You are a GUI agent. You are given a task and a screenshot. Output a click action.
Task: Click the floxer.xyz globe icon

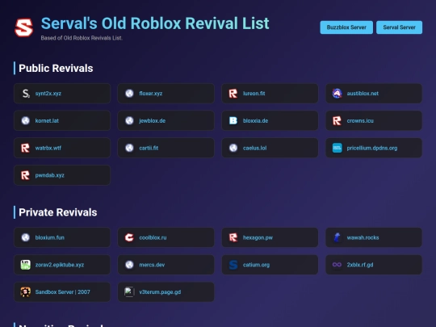pyautogui.click(x=129, y=94)
